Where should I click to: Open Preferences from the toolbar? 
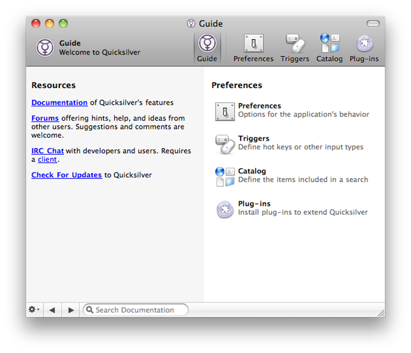tap(253, 44)
